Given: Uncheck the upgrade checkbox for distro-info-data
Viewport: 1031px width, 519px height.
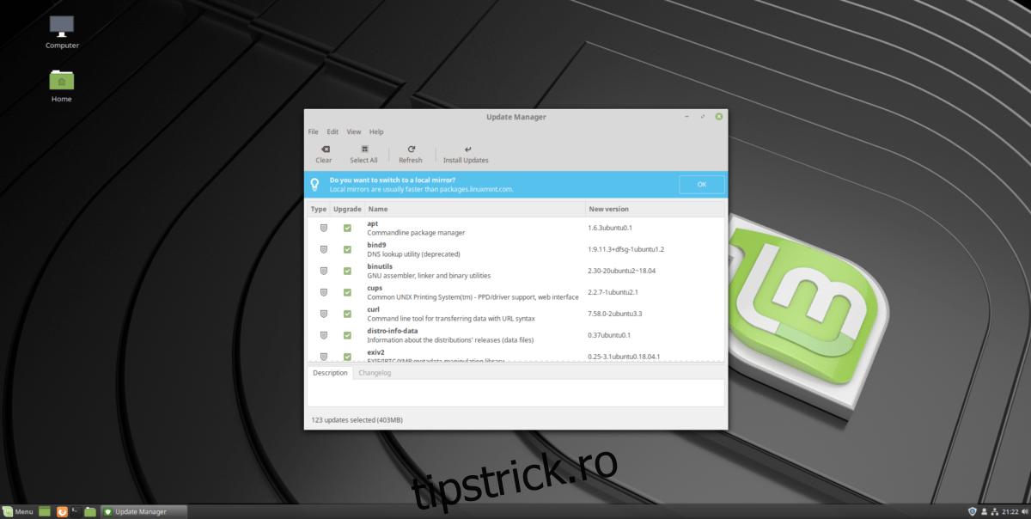Looking at the screenshot, I should [x=347, y=335].
